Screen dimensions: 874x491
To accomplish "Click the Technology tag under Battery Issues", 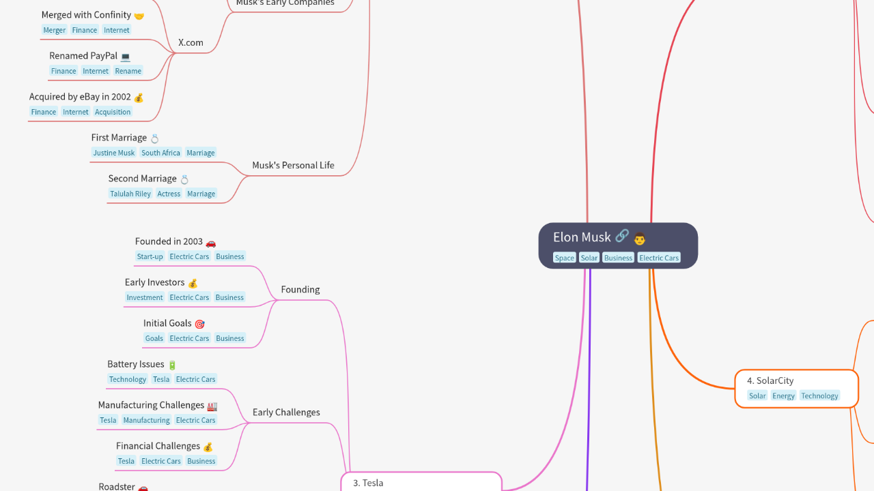I will coord(128,379).
